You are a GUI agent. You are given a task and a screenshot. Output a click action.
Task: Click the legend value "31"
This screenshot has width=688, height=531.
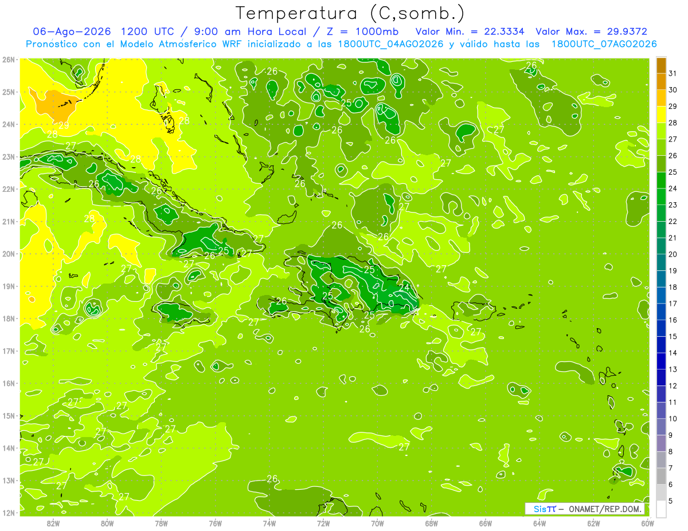(x=673, y=73)
